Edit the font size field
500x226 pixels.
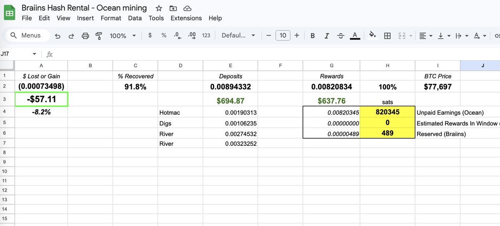pyautogui.click(x=283, y=35)
